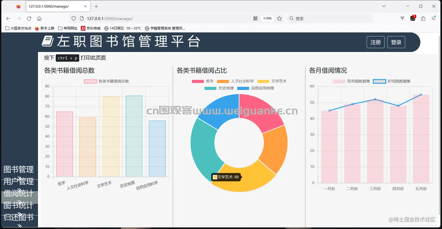Viewport: 442px width, 229px height.
Task: Reset the 110% zoom level badge
Action: [x=267, y=18]
